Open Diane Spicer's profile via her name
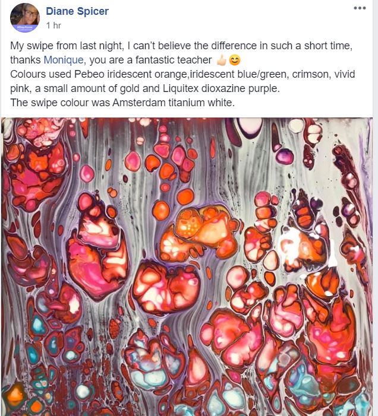The image size is (378, 416). coord(77,11)
